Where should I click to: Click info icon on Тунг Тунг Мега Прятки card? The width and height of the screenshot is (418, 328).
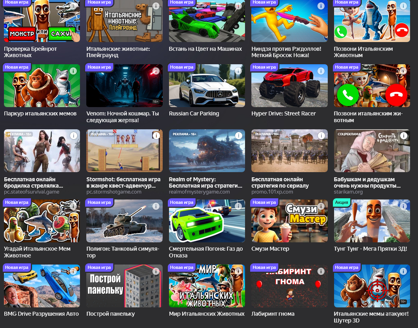[404, 206]
